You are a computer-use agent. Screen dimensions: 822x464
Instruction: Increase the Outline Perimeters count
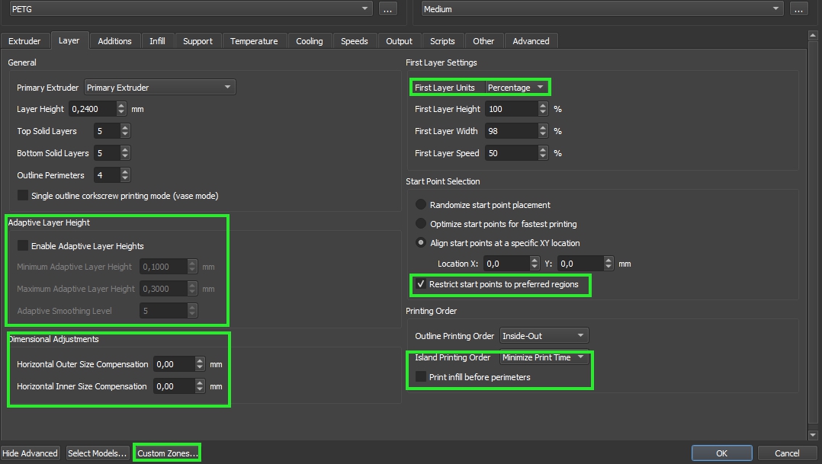tap(125, 171)
